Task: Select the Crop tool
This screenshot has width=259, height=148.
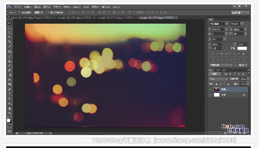Action: [9, 42]
